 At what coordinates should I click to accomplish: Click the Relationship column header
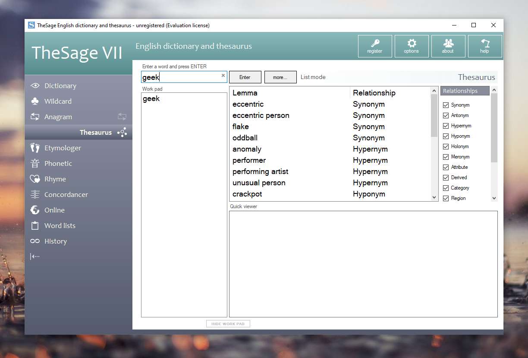(x=390, y=93)
